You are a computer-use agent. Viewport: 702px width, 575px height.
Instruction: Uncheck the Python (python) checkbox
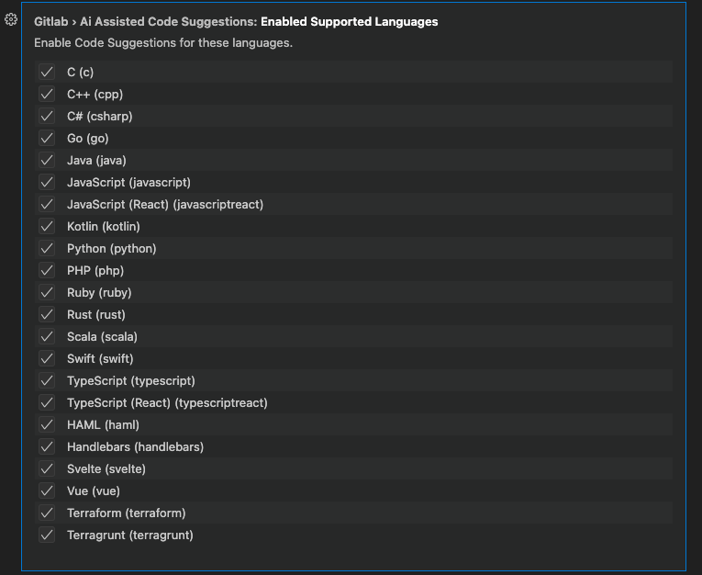pos(47,248)
